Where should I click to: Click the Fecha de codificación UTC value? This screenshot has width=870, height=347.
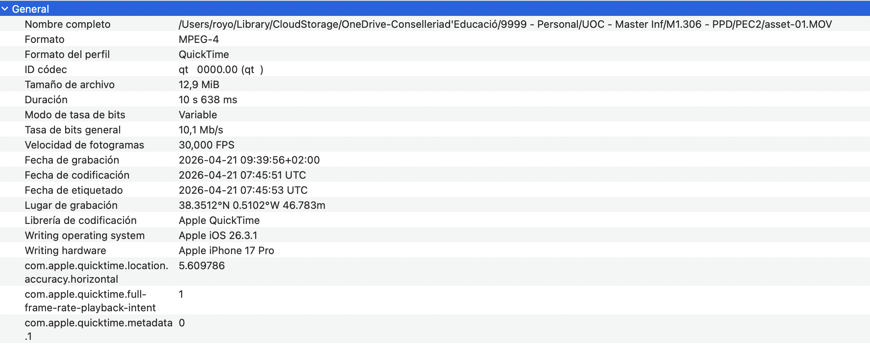click(242, 175)
